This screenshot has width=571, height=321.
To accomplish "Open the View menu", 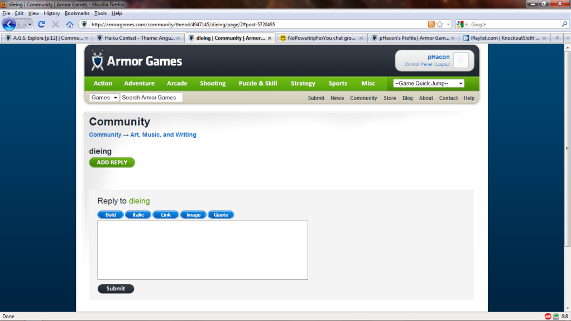I will click(x=33, y=13).
